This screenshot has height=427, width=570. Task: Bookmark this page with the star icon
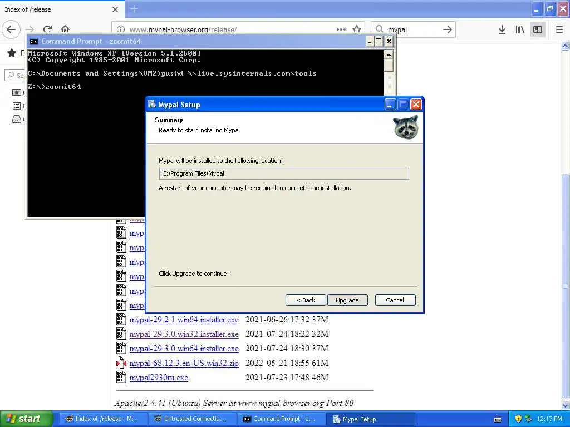(x=357, y=29)
